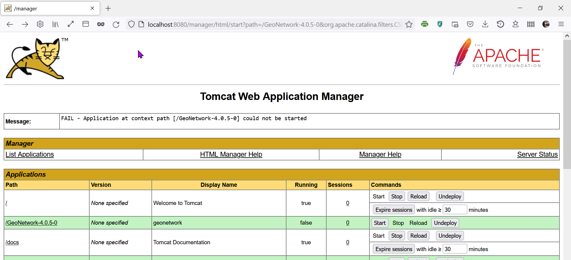This screenshot has width=571, height=260.
Task: Click the "Welcome to Tomcat" display name
Action: [x=178, y=203]
